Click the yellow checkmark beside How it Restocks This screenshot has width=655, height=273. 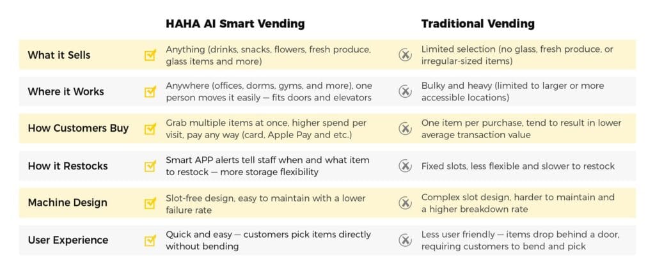click(150, 166)
